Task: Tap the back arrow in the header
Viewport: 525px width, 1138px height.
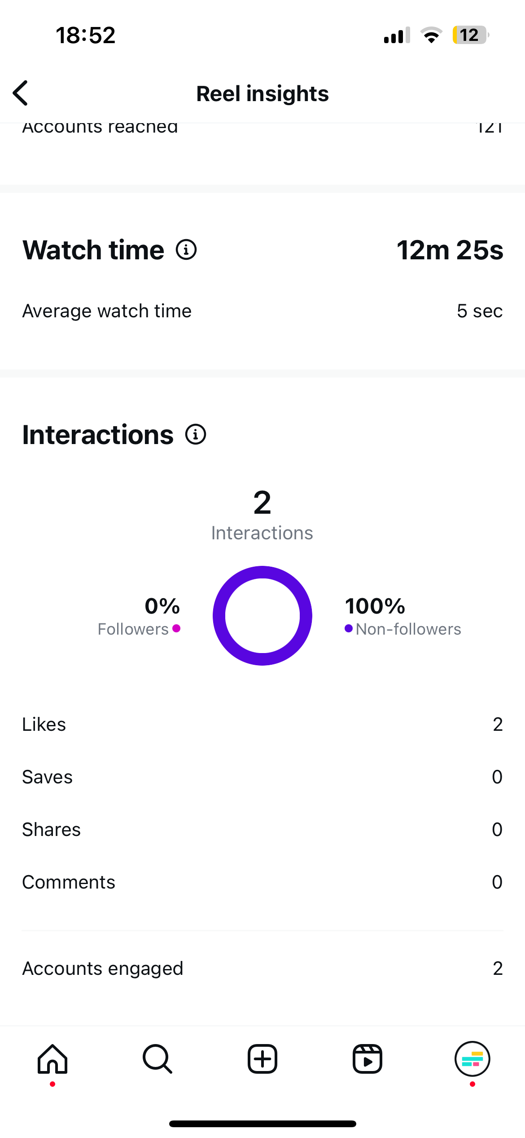Action: 21,93
